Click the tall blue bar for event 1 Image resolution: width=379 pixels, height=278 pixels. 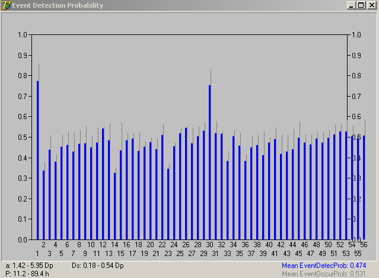tap(38, 161)
